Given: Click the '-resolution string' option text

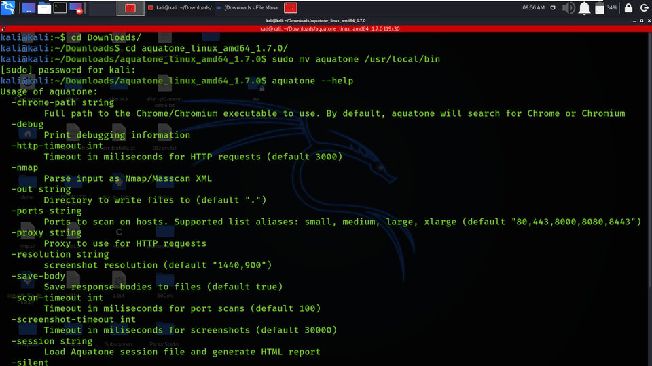Looking at the screenshot, I should point(60,254).
